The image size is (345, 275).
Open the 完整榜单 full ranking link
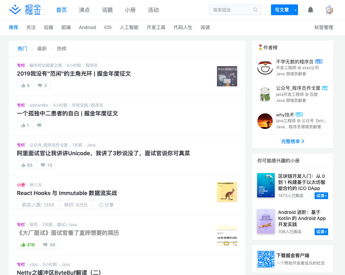pos(293,141)
